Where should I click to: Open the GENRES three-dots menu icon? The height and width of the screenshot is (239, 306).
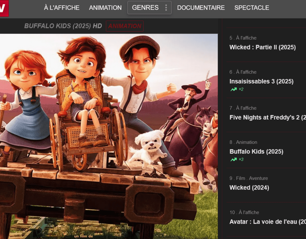tap(166, 8)
